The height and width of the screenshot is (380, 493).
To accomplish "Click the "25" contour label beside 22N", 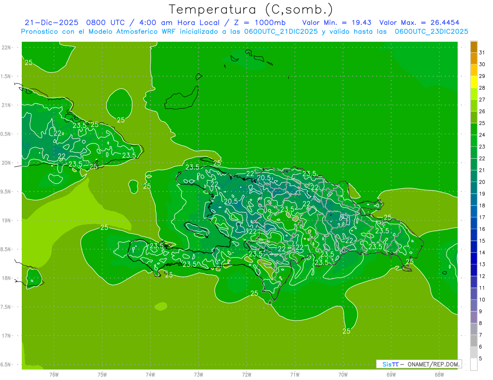I will point(29,63).
